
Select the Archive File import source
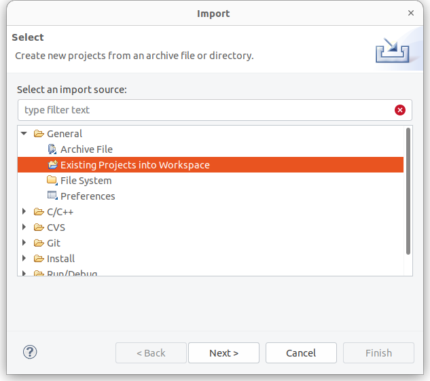tap(86, 149)
